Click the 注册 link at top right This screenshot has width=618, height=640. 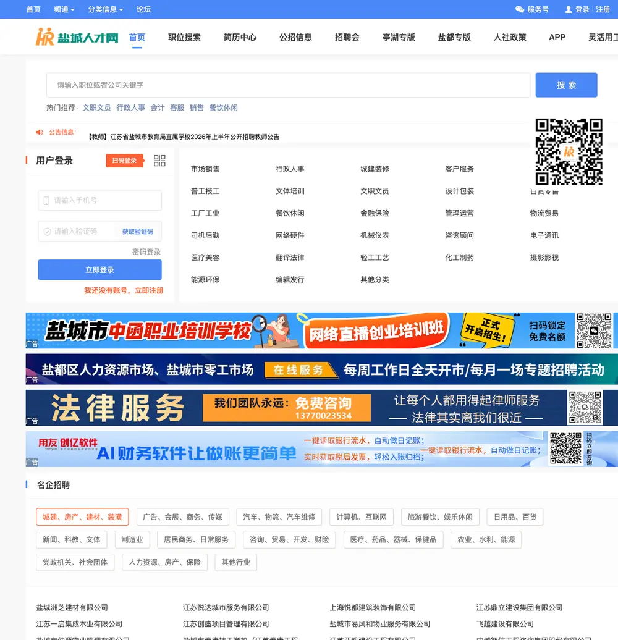pyautogui.click(x=603, y=9)
